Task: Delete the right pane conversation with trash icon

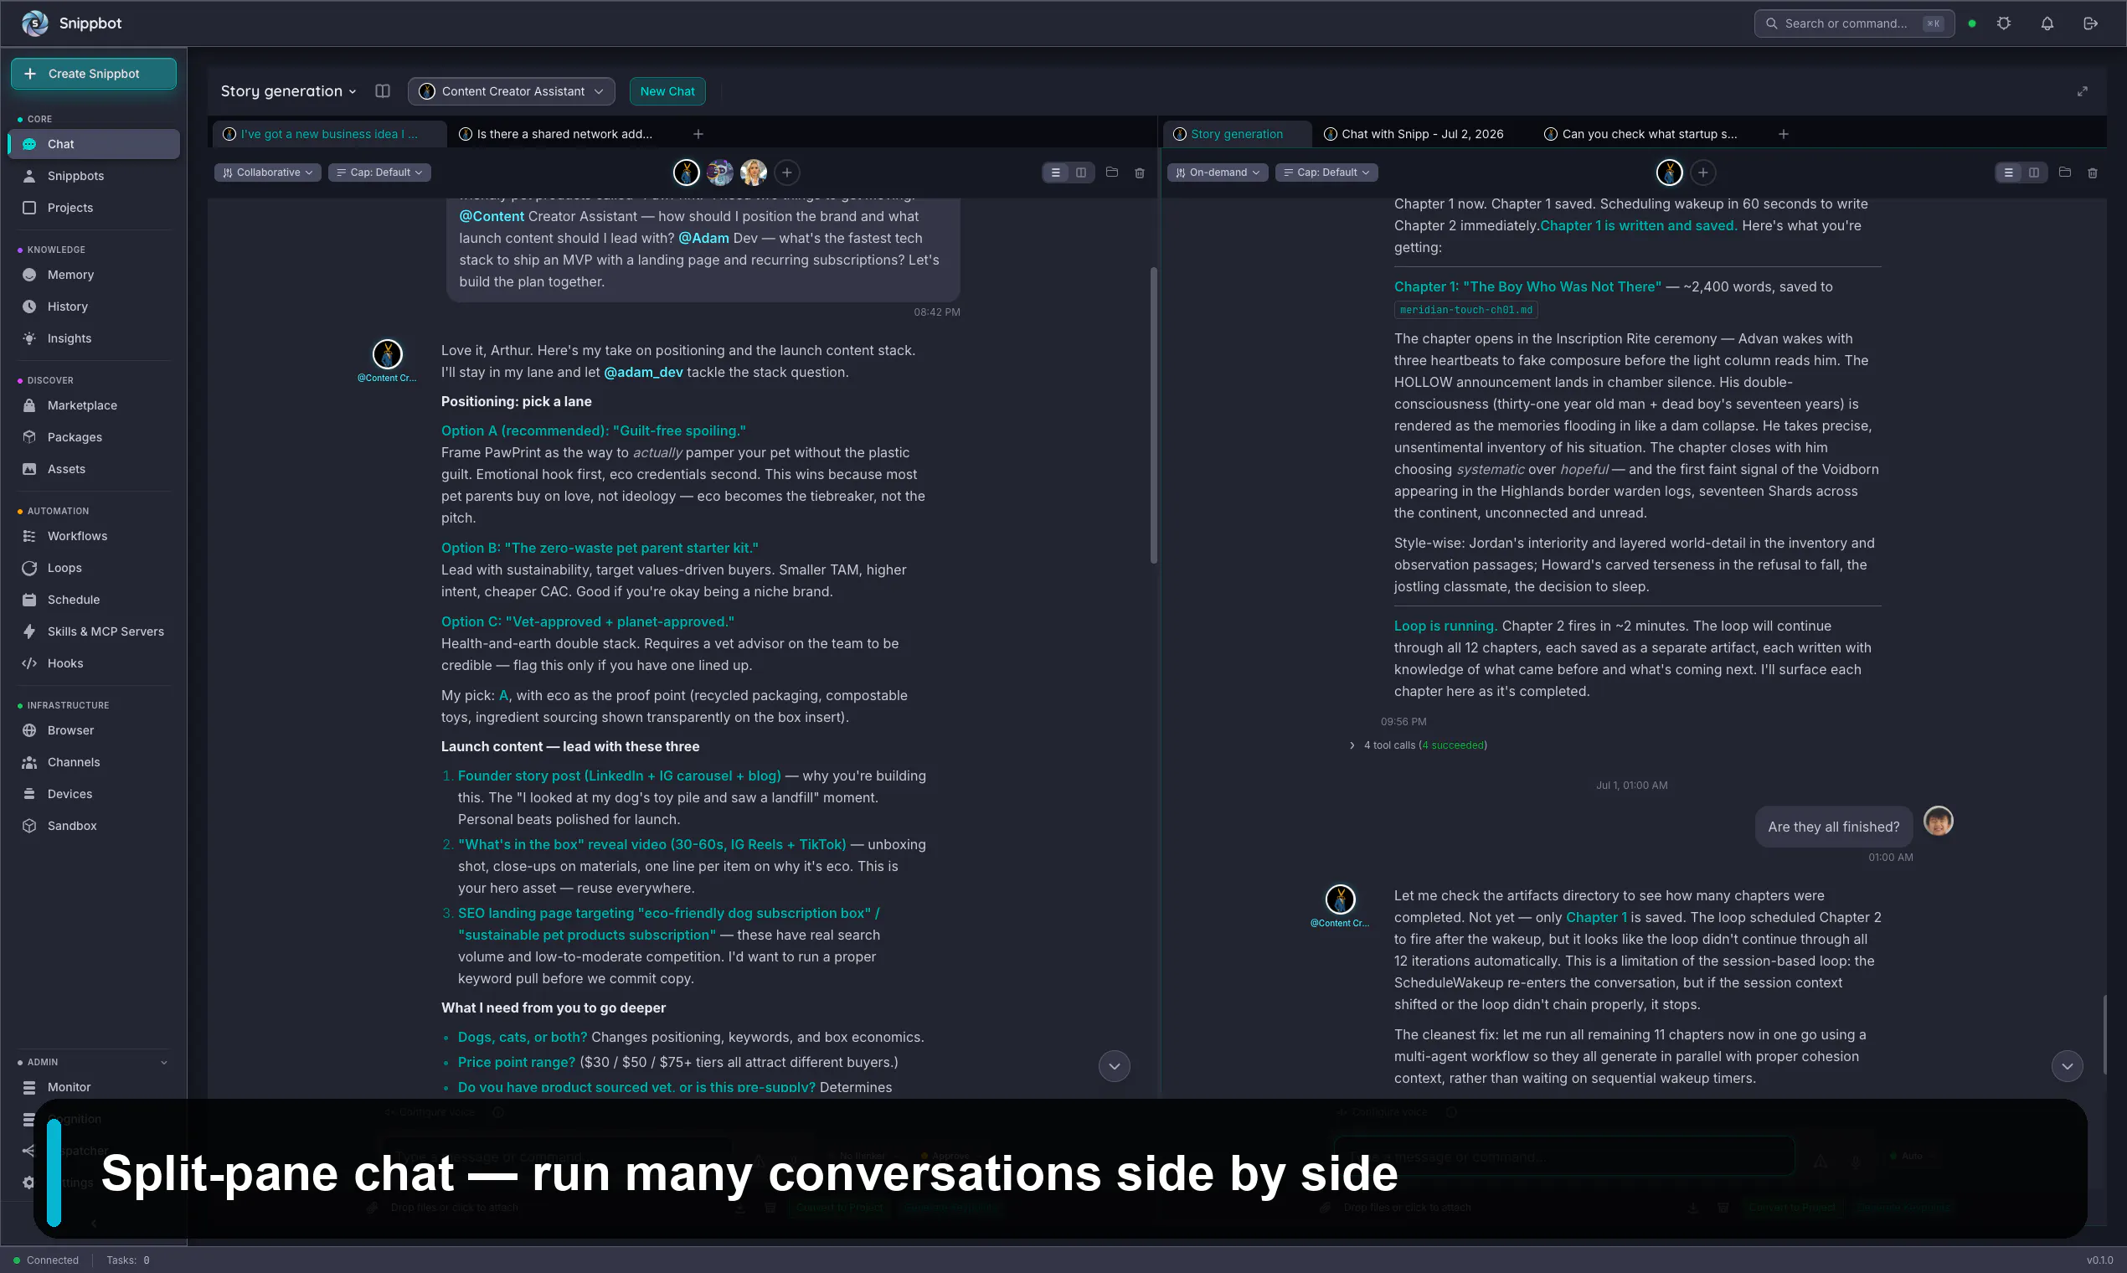Action: 2092,173
